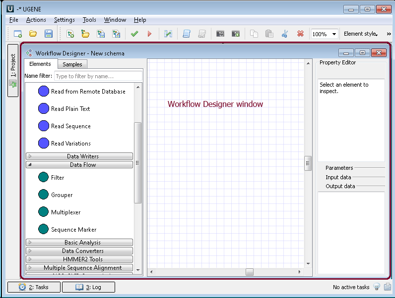Click the Workflow Designer title bar icon
Screen dimensions: 395x298
pos(29,53)
